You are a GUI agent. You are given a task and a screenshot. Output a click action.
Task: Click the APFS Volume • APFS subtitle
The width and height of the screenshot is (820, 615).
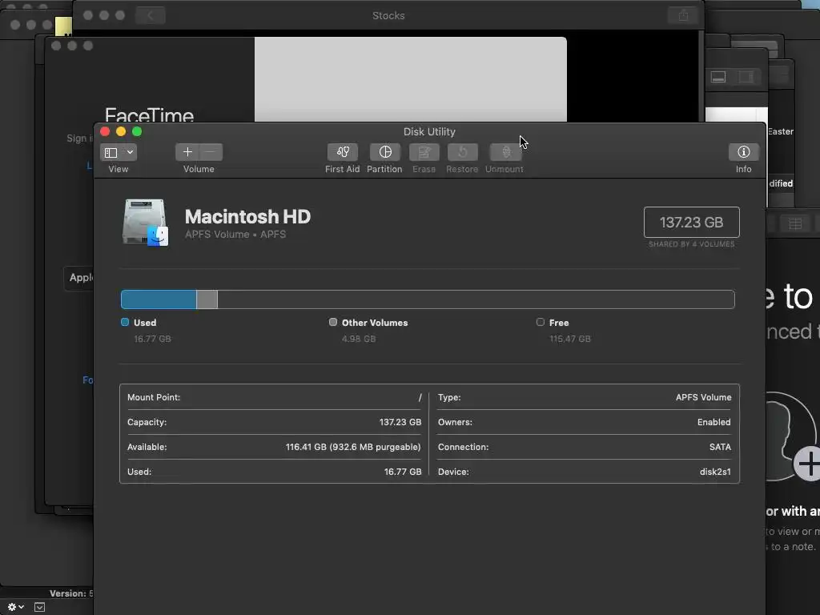tap(235, 235)
